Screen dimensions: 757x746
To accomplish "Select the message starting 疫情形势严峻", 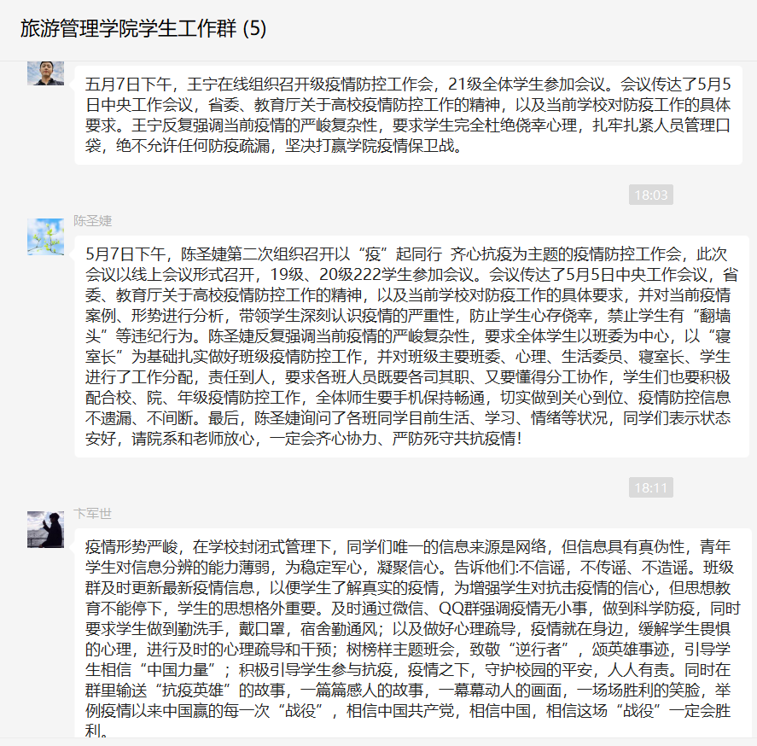I will [412, 633].
